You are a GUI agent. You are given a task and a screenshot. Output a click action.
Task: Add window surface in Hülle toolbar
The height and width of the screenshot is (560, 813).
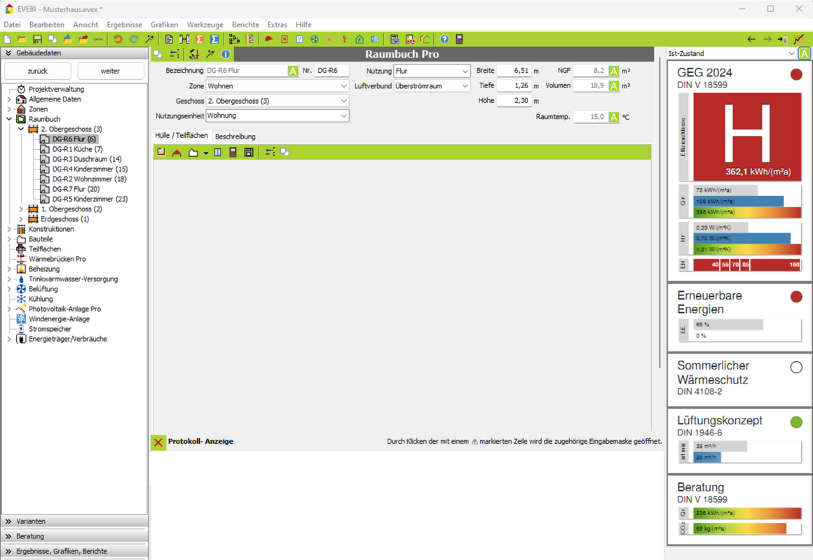pos(218,152)
